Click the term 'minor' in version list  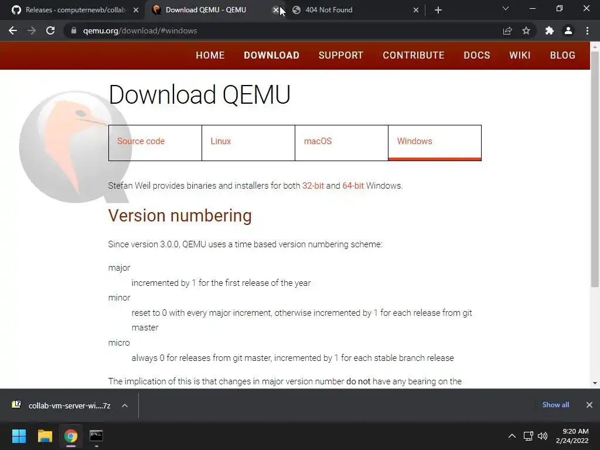coord(119,298)
